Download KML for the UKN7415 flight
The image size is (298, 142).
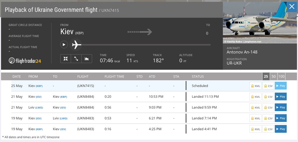click(x=255, y=86)
